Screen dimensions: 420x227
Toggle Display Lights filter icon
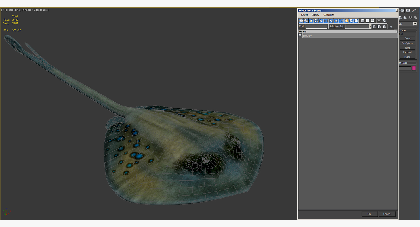coord(311,21)
